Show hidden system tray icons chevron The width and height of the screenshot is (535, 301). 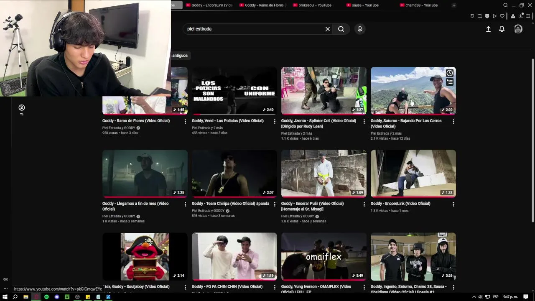tap(474, 297)
